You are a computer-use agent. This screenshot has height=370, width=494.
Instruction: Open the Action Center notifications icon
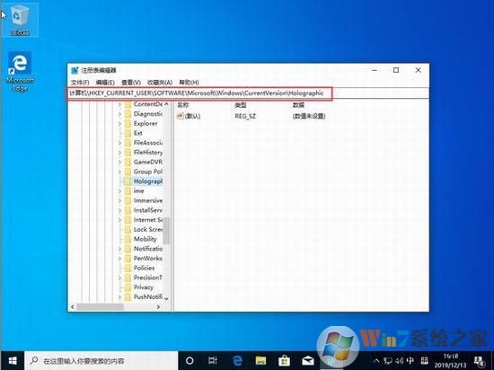(x=480, y=361)
